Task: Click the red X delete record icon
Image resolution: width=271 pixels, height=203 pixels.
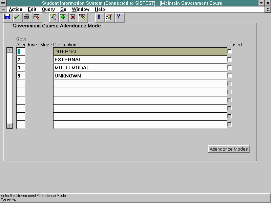Action: [x=72, y=17]
